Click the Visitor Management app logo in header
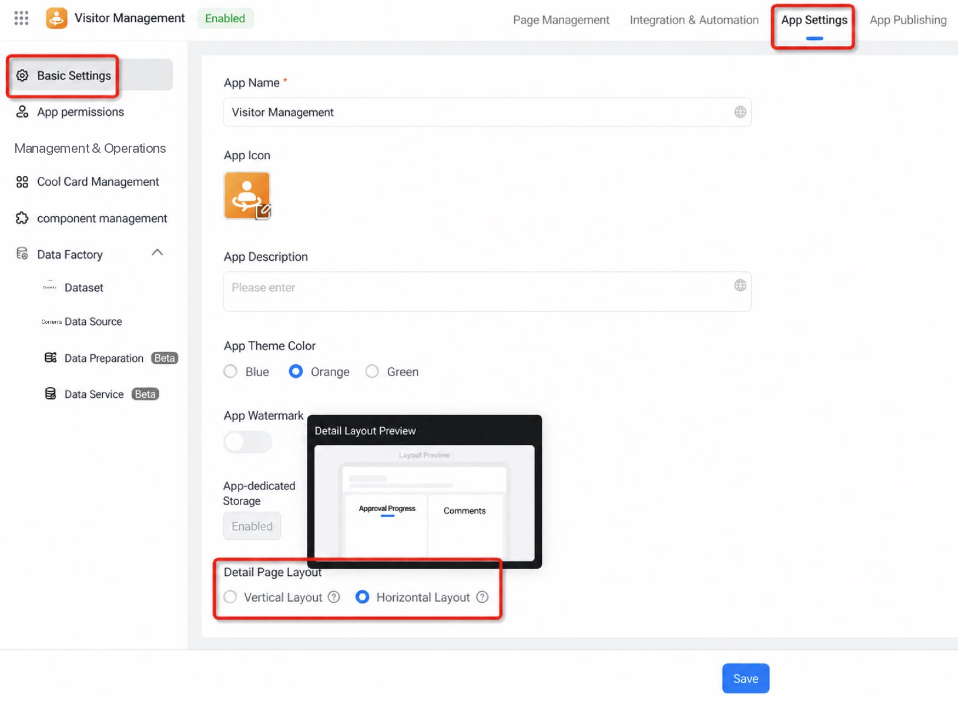 pos(56,18)
